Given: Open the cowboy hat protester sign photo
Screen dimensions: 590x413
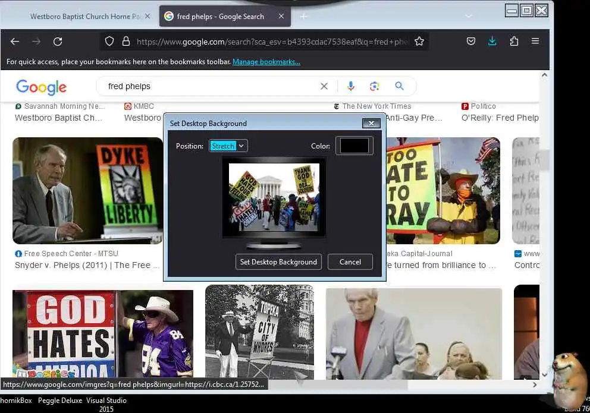Looking at the screenshot, I should [443, 191].
